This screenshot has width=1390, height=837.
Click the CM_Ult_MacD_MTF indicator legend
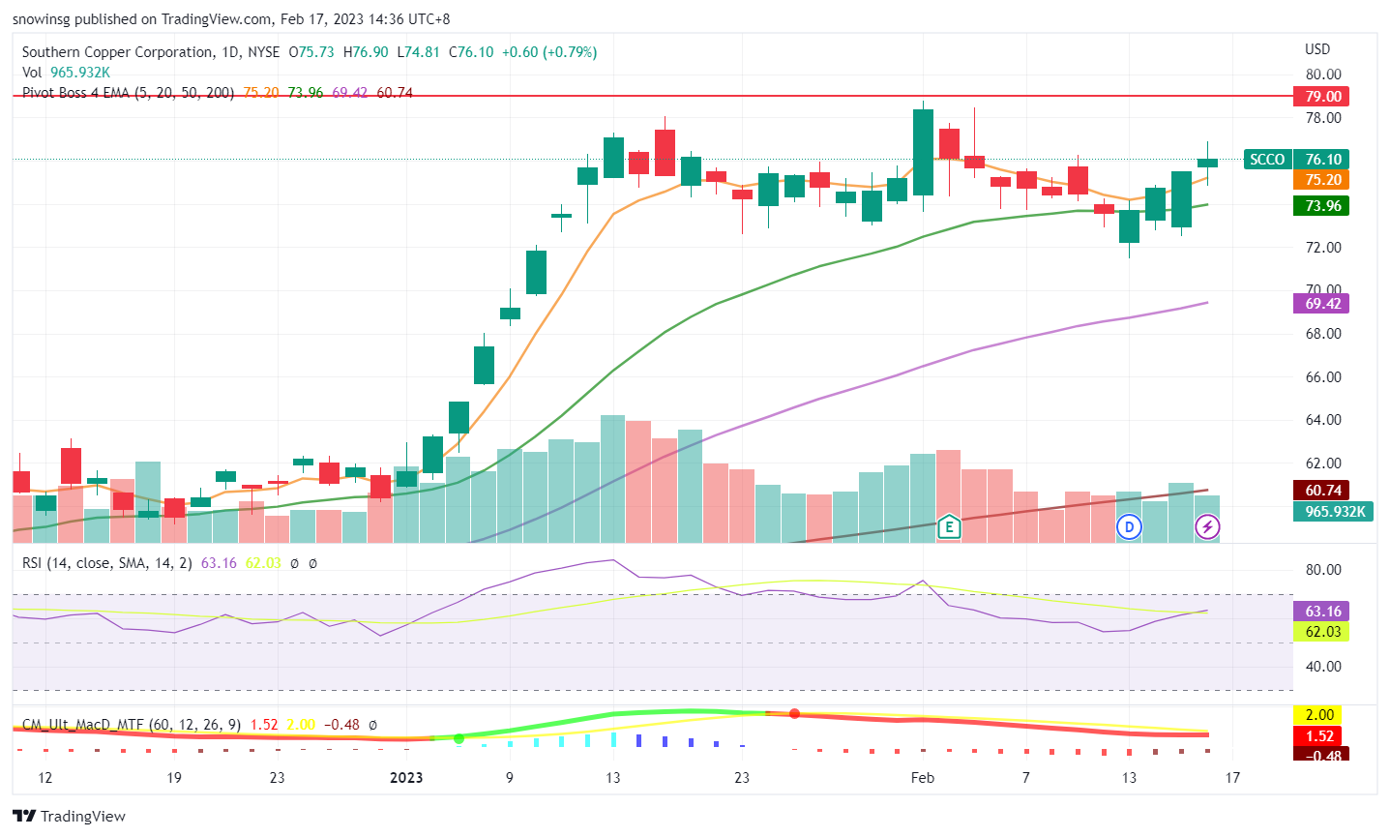point(132,724)
